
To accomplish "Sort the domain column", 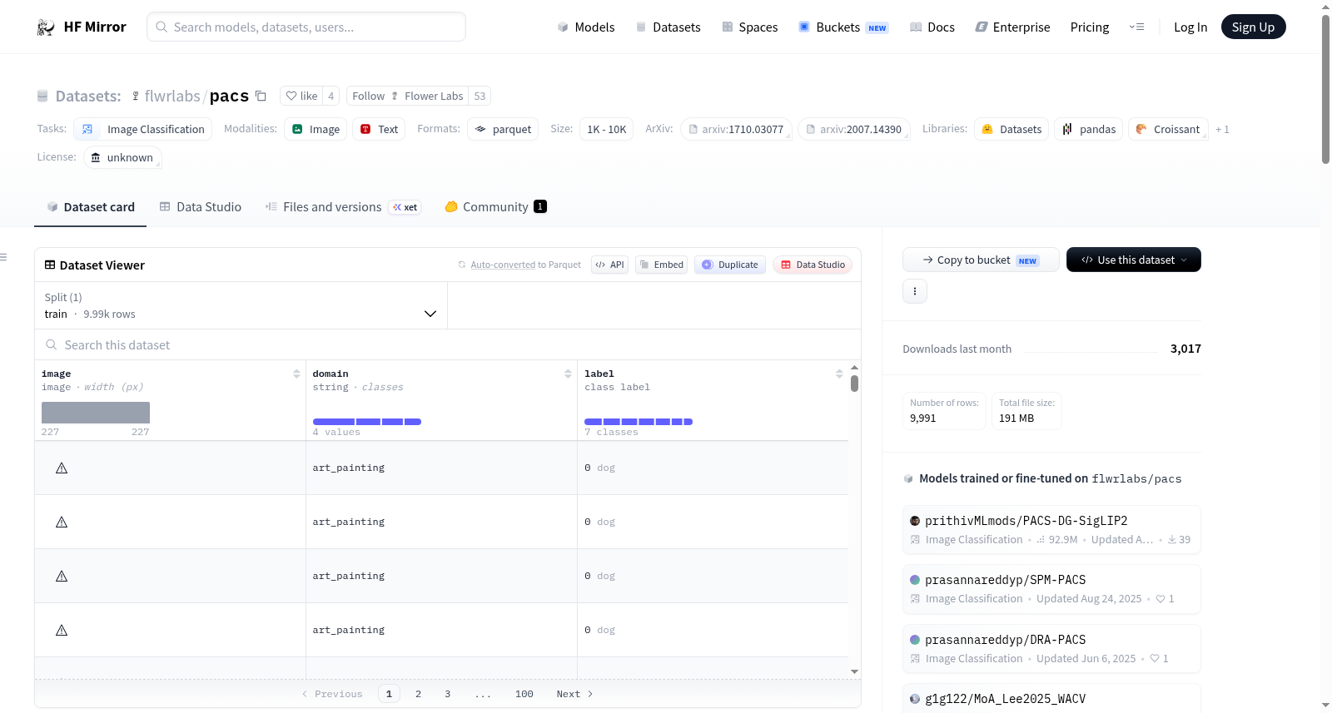I will pos(568,374).
